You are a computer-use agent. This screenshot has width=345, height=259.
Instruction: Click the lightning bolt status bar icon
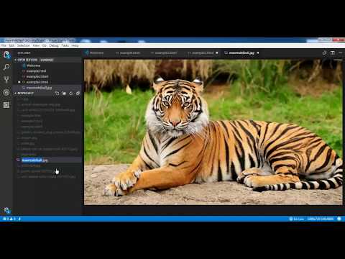coord(19,219)
